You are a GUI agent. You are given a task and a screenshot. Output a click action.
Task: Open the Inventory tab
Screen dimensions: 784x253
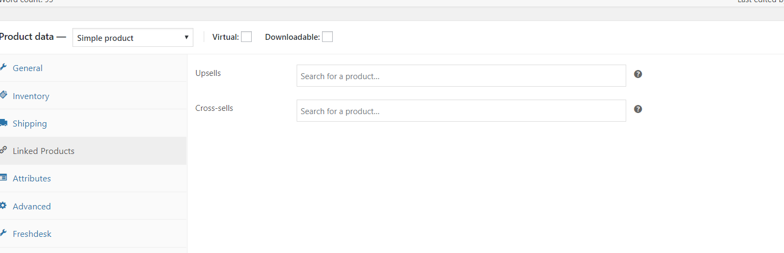pos(31,96)
